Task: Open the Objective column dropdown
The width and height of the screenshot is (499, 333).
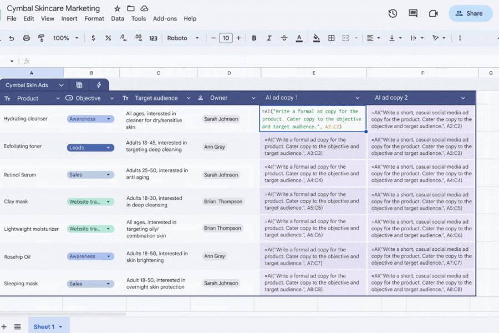Action: click(x=111, y=98)
